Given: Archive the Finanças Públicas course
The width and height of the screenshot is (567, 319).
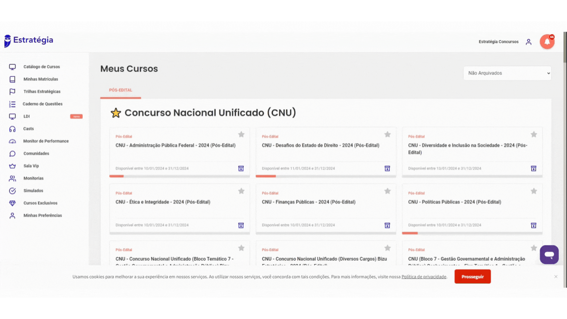Looking at the screenshot, I should tap(387, 225).
